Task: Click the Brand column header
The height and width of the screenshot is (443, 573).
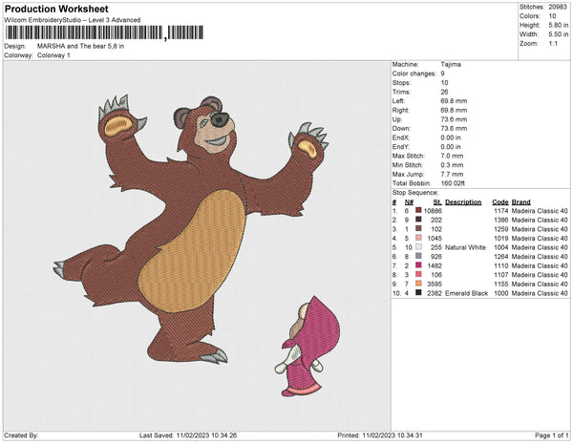Action: 520,202
